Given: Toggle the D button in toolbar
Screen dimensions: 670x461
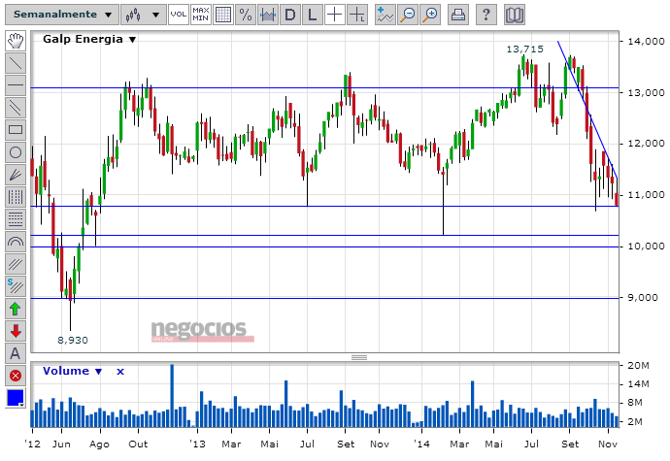Looking at the screenshot, I should pos(290,15).
